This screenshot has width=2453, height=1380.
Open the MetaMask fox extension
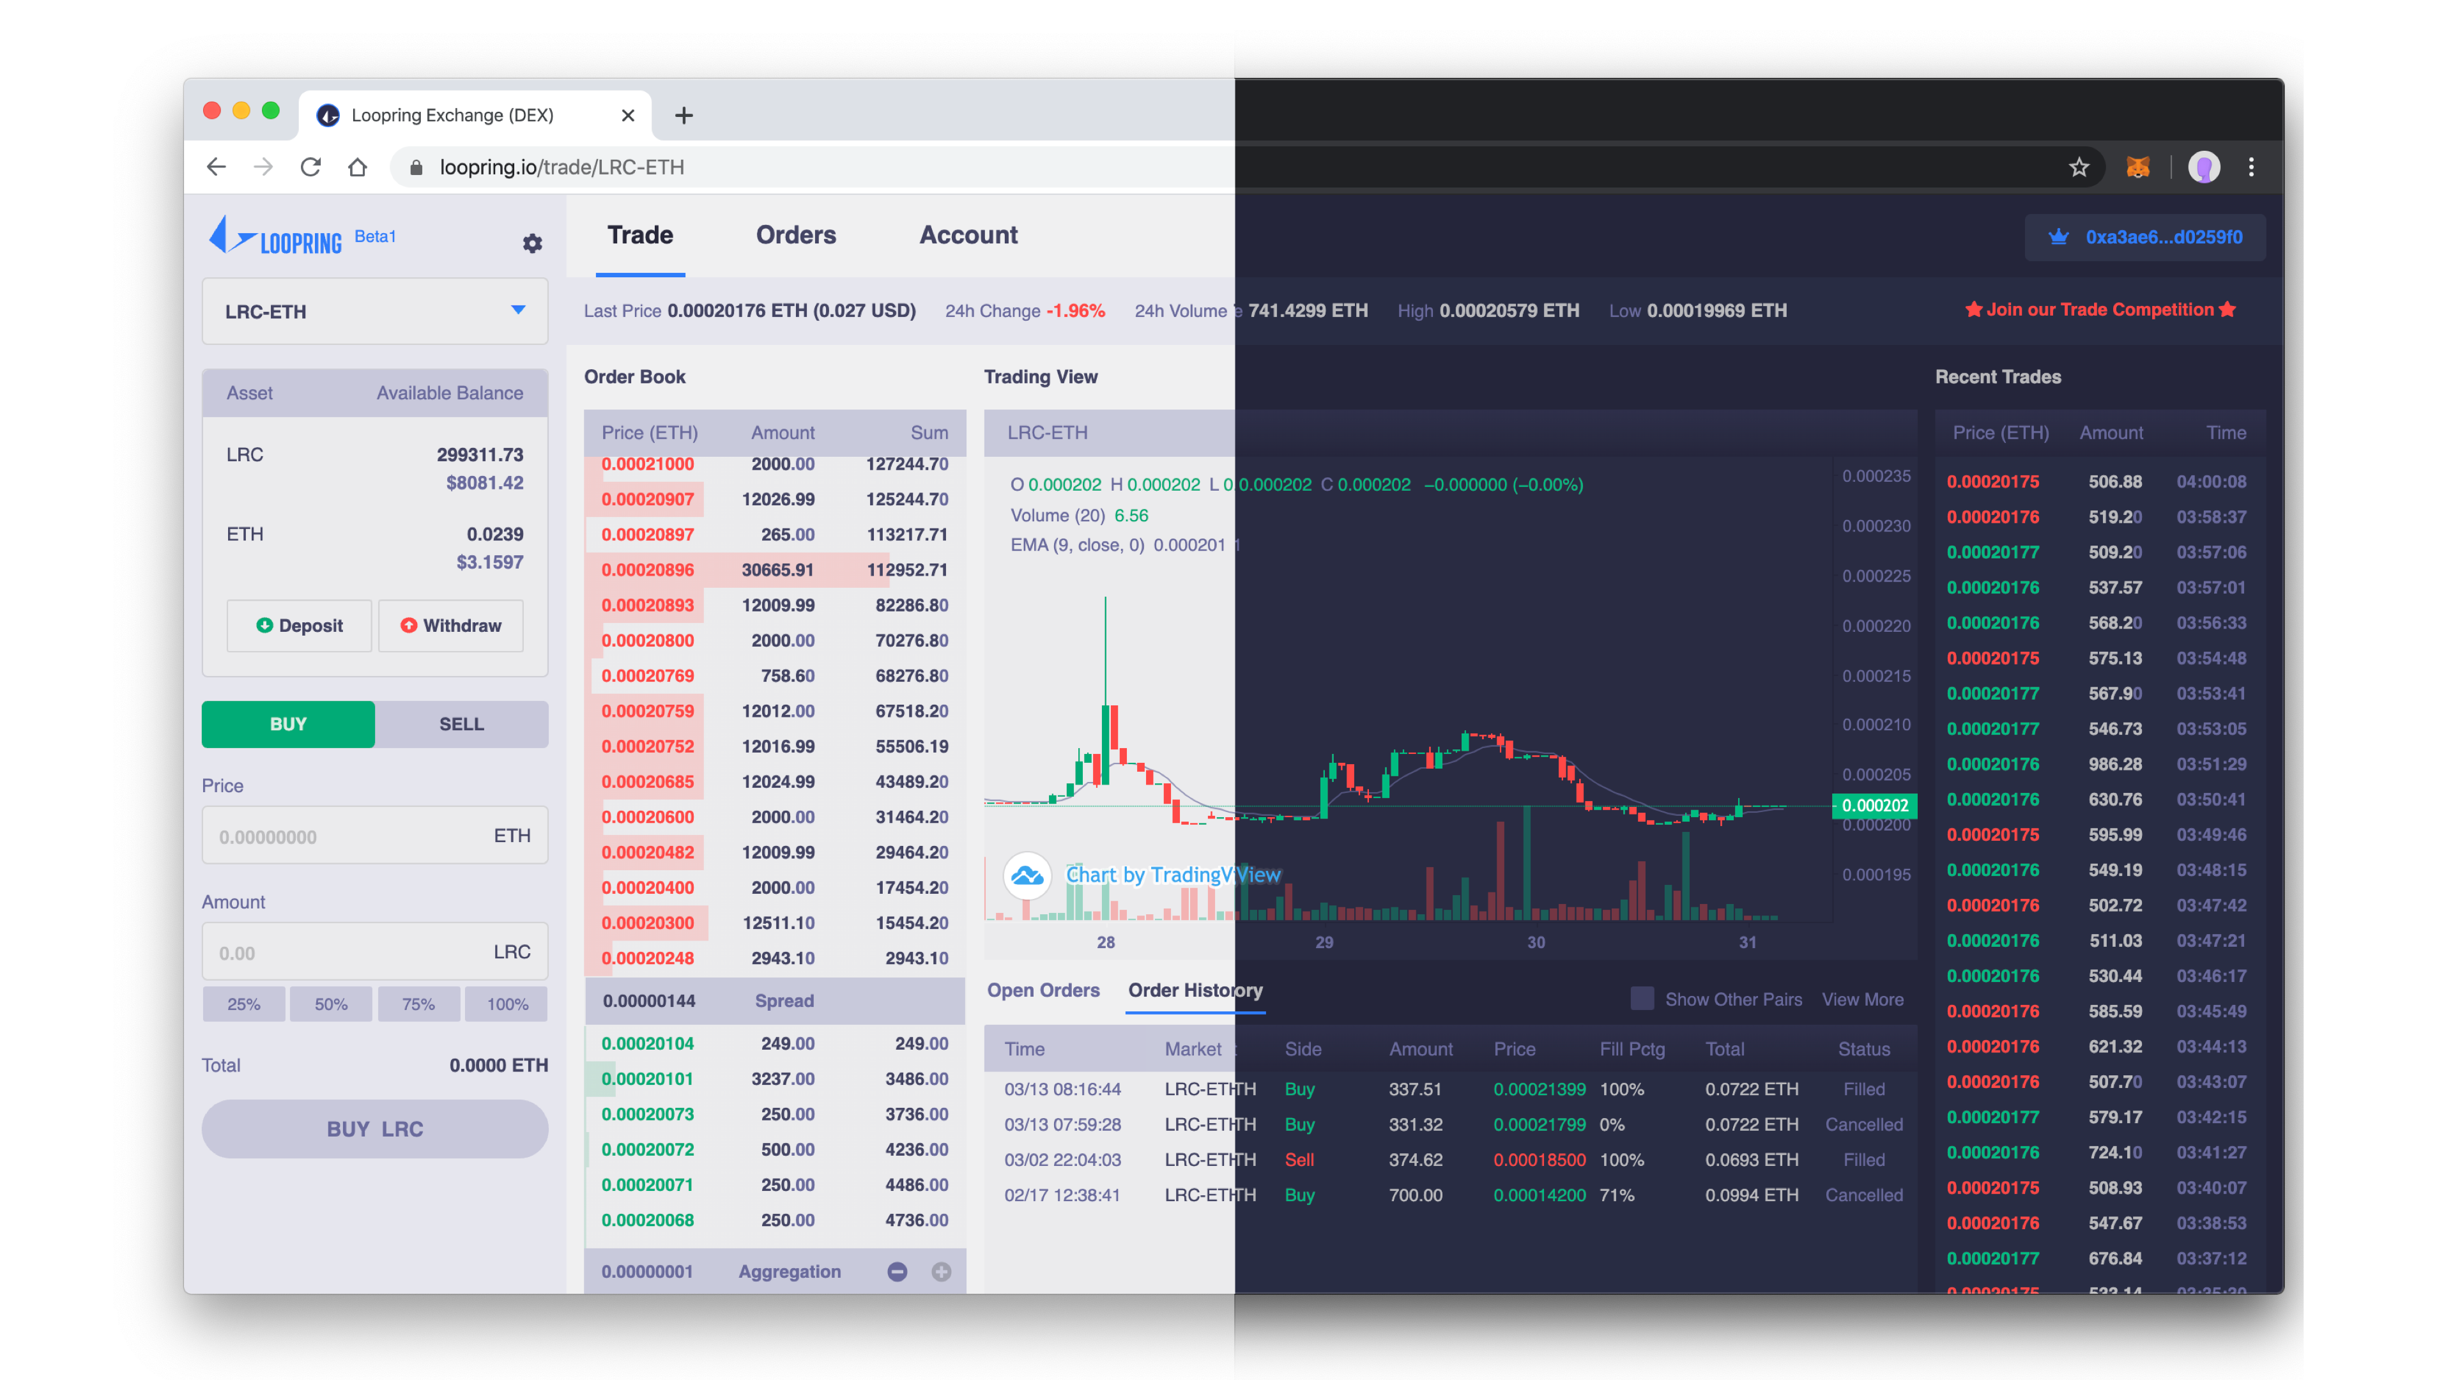click(2138, 167)
